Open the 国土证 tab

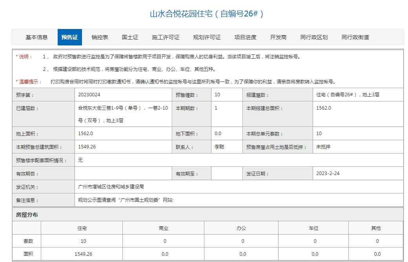(x=130, y=37)
